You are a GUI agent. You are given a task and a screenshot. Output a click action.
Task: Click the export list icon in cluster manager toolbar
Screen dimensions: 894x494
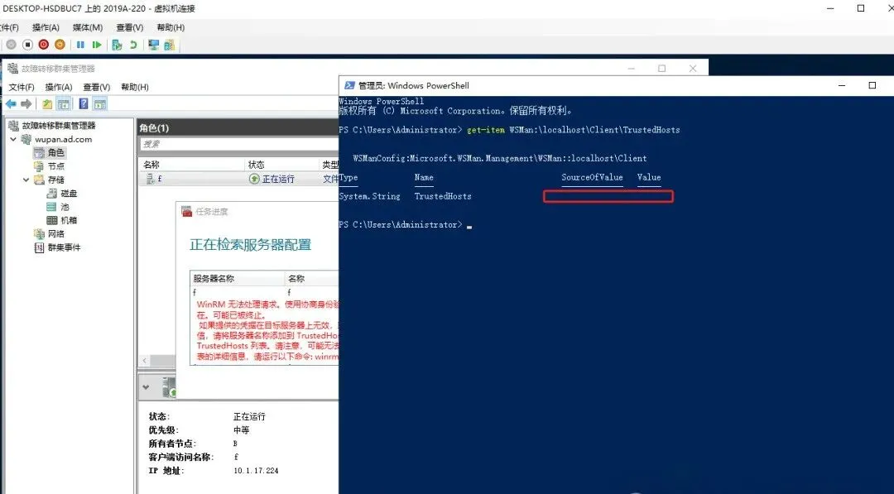pos(46,104)
